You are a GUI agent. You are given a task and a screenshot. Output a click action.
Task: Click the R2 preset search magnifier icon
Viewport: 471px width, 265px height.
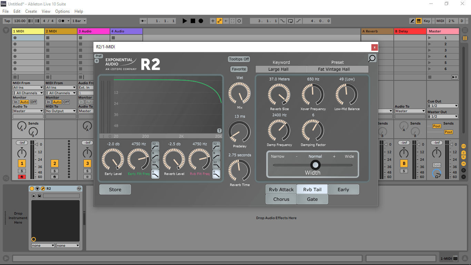coord(372,58)
